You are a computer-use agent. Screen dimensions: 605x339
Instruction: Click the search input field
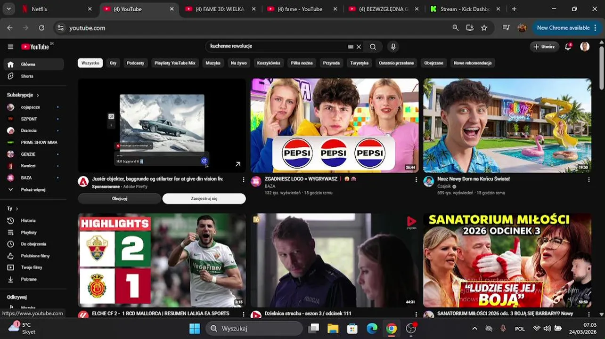pyautogui.click(x=278, y=47)
